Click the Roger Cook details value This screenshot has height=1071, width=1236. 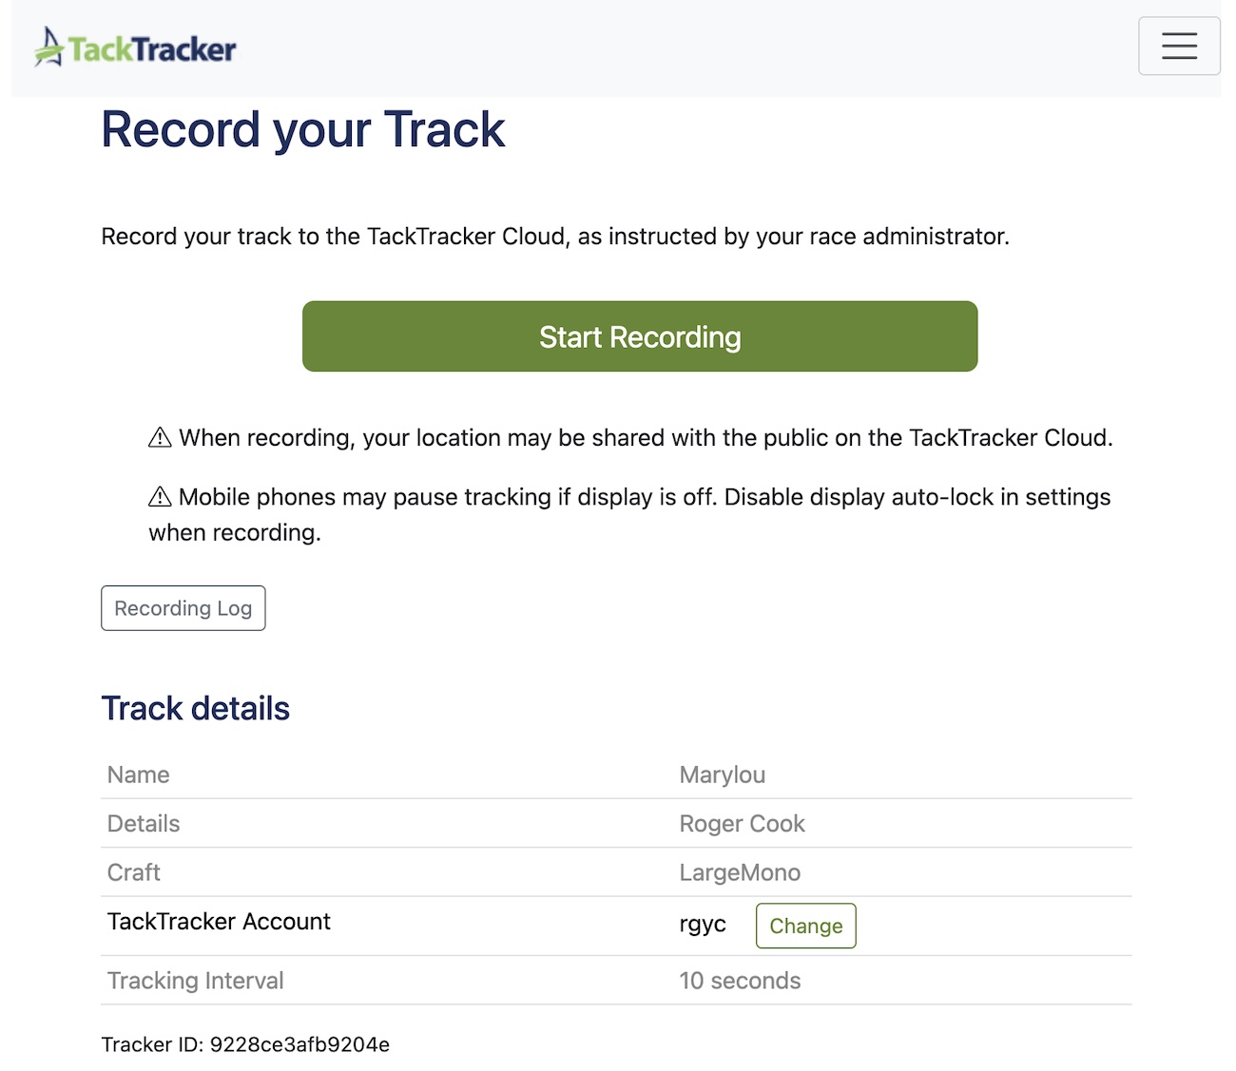click(x=742, y=824)
